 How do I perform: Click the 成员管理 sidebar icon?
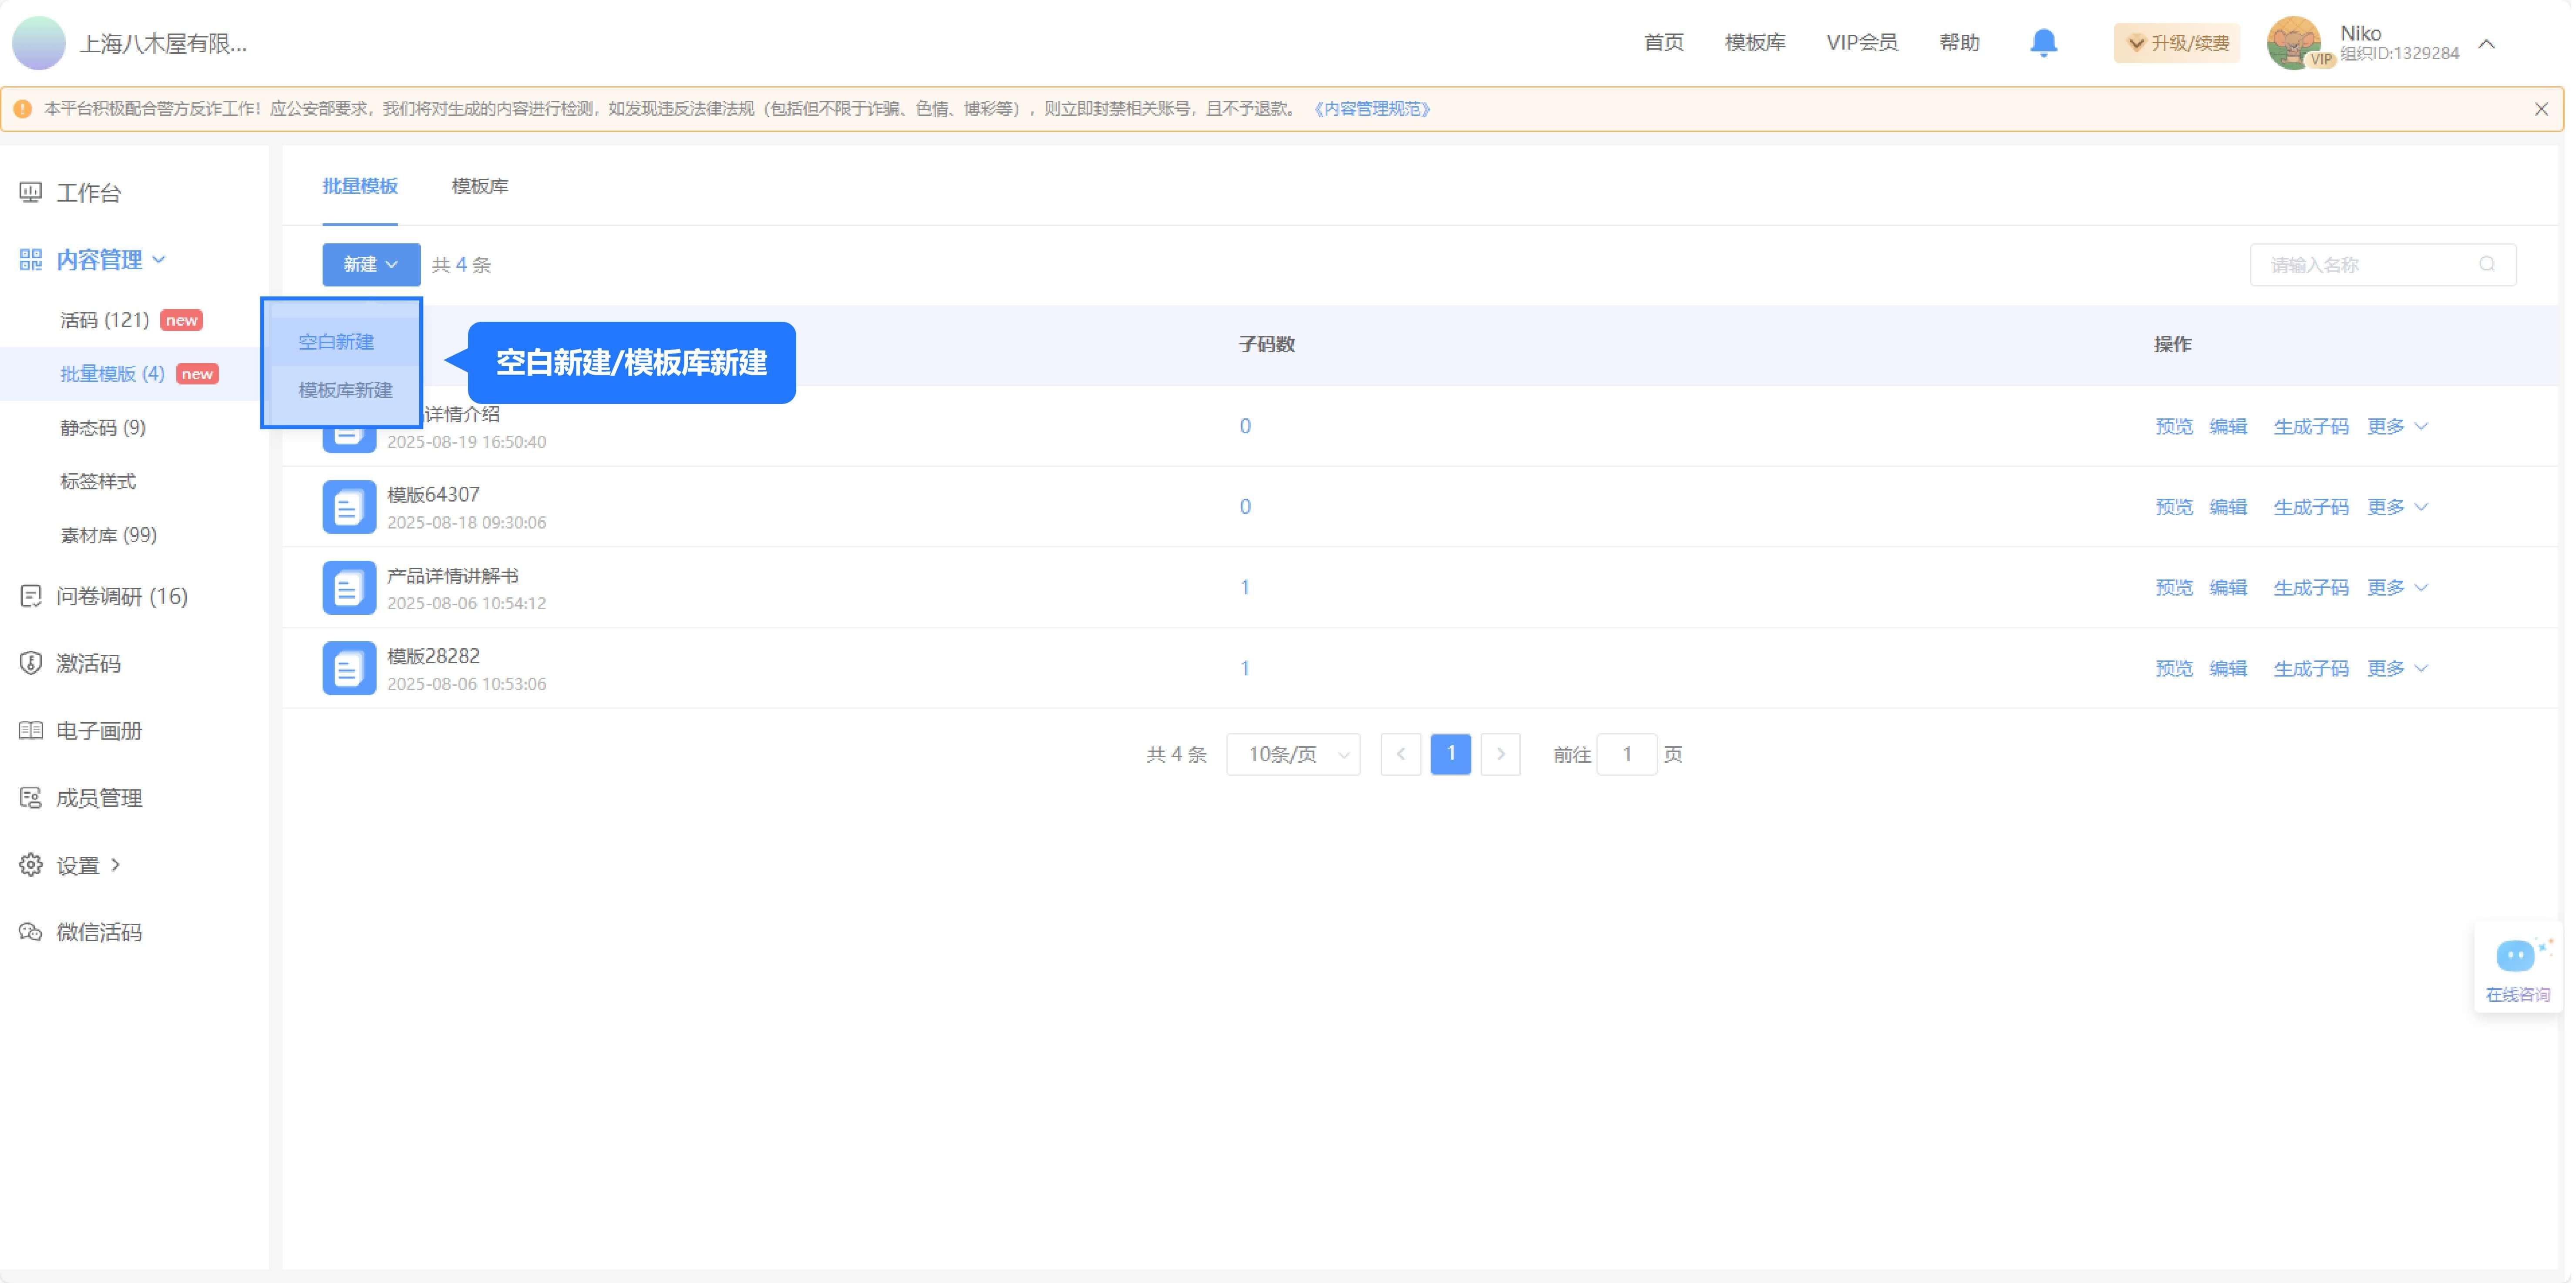coord(30,797)
